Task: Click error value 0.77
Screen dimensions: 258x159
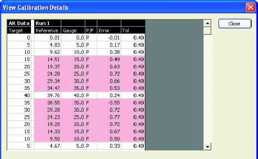Action: (x=109, y=117)
